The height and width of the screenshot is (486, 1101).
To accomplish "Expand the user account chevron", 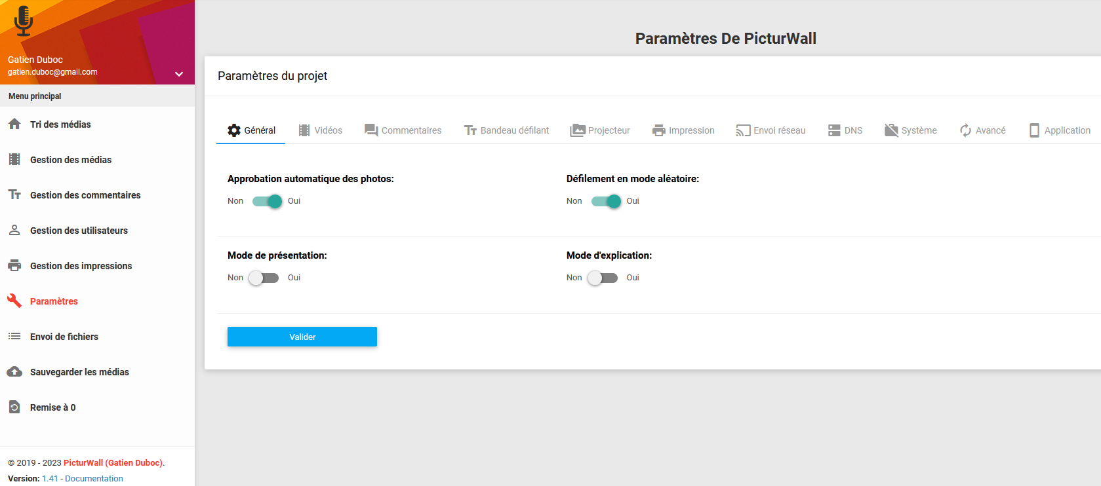I will coord(179,74).
